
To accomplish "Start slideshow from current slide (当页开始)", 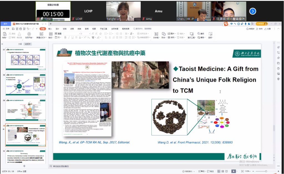I will click(x=29, y=34).
